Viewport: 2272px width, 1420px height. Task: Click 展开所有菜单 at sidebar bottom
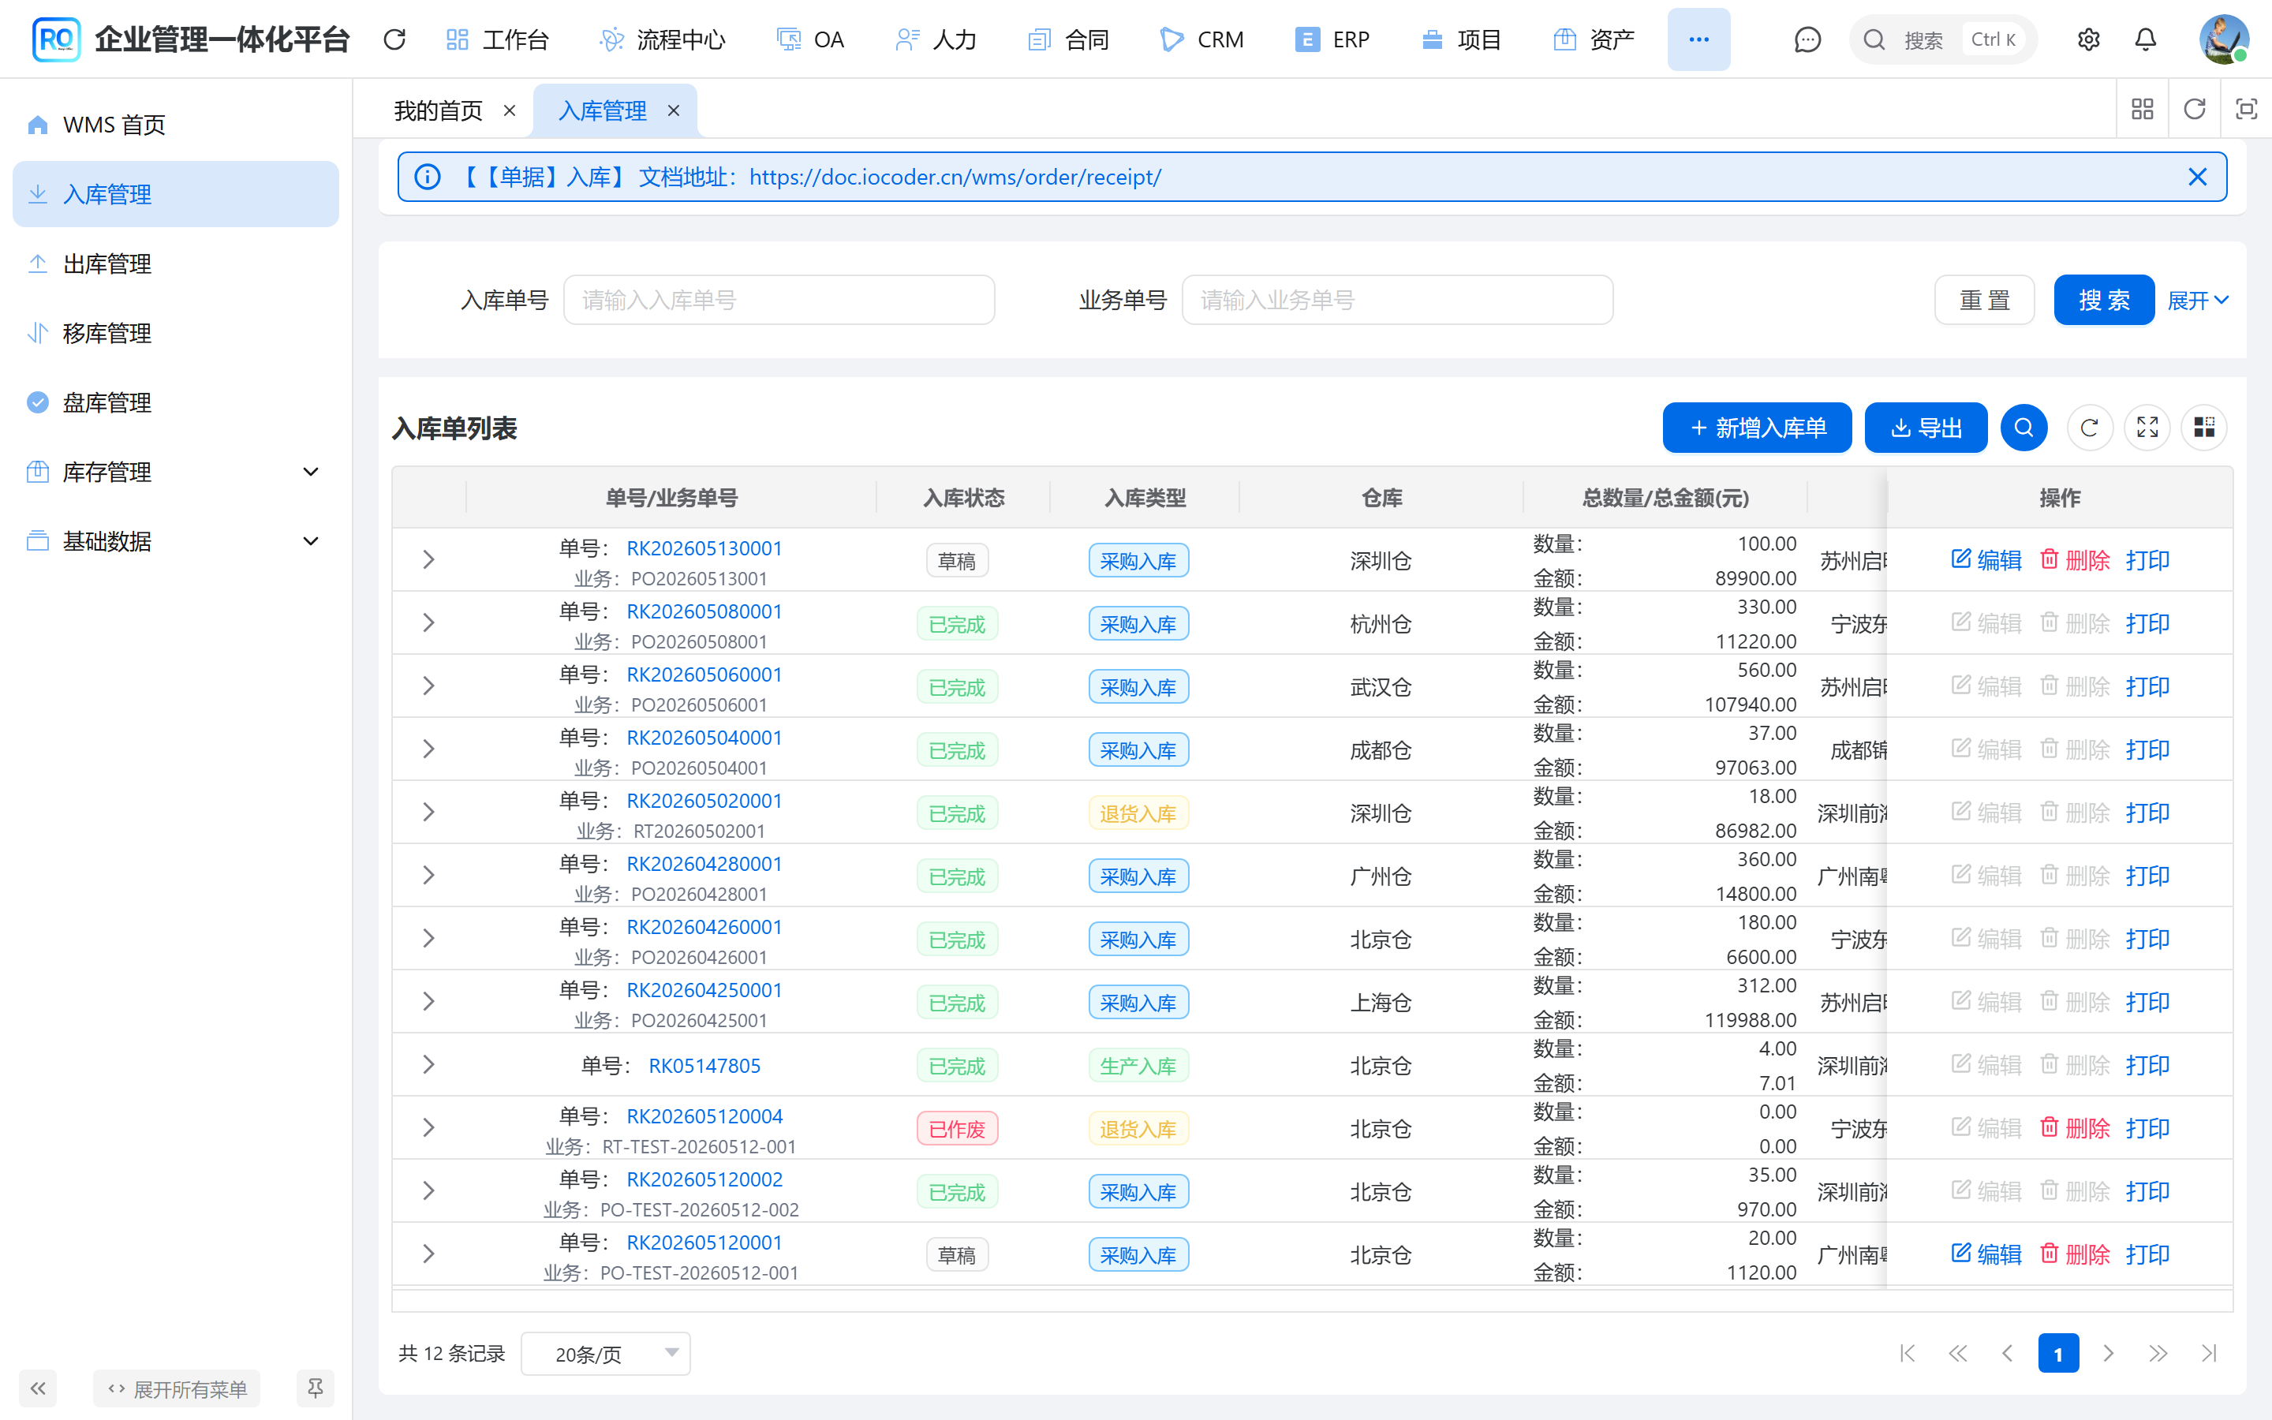click(x=177, y=1388)
